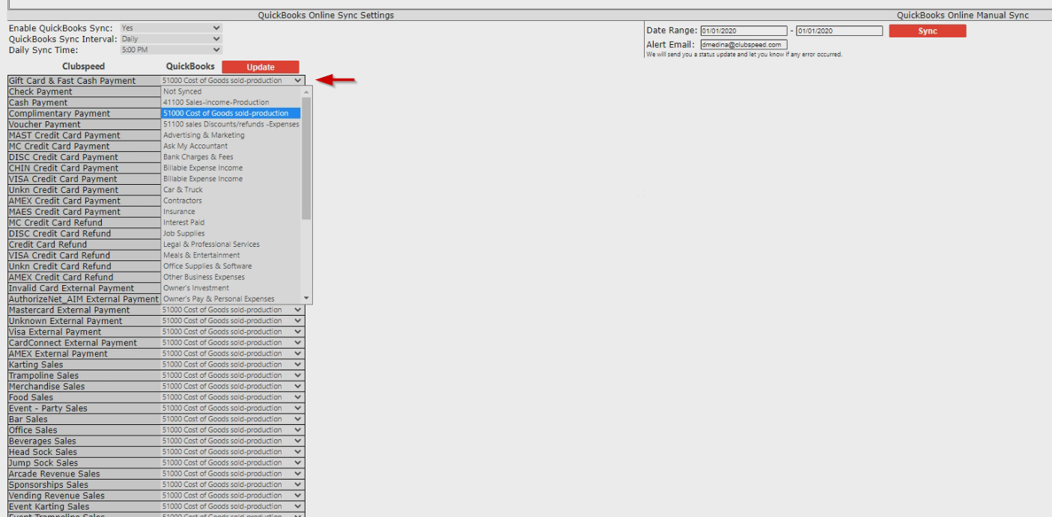
Task: Click the Date Range end date field
Action: coord(839,31)
